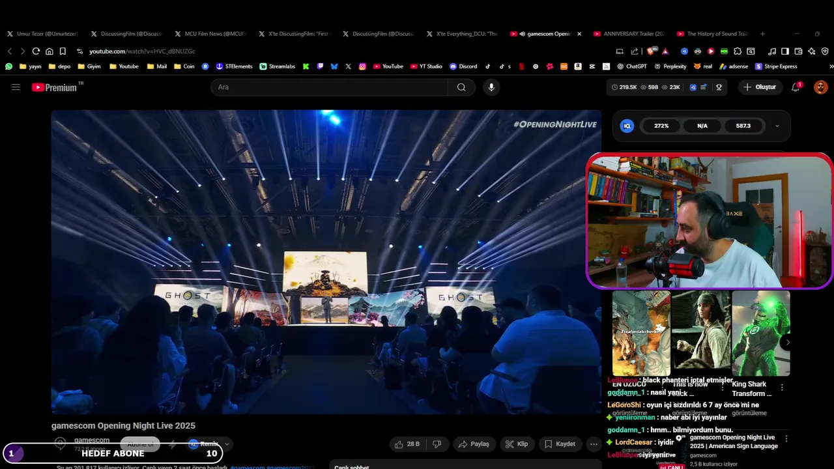Open the WhatsApp bookmark icon
Screen dimensions: 834x469
coord(8,66)
